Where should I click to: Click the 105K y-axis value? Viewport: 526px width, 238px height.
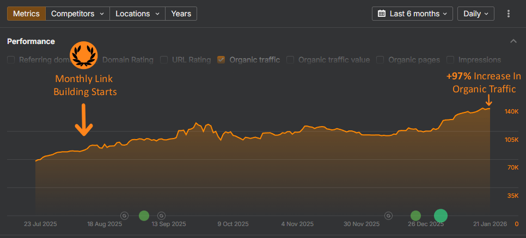(512, 140)
